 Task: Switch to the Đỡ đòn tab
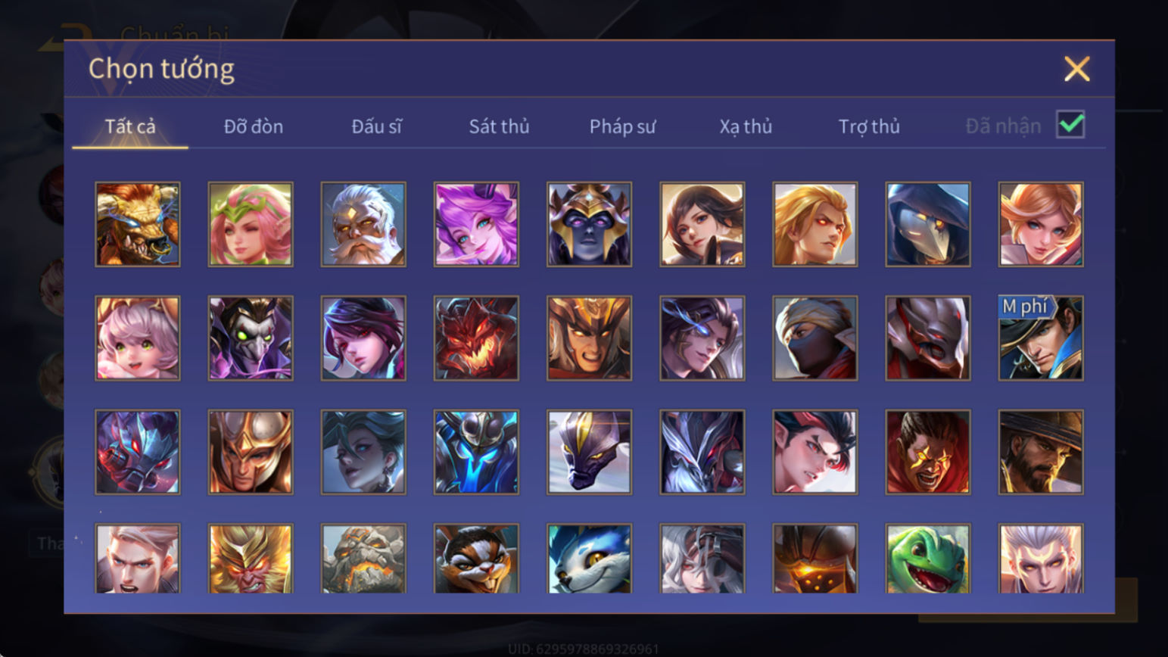click(x=254, y=126)
